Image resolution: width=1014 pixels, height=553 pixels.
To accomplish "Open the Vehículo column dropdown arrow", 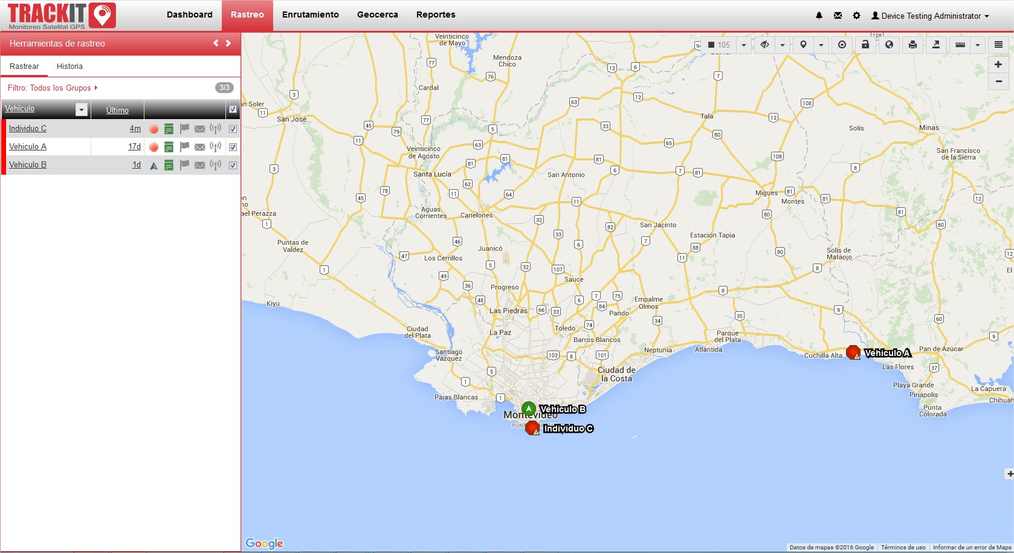I will [82, 109].
